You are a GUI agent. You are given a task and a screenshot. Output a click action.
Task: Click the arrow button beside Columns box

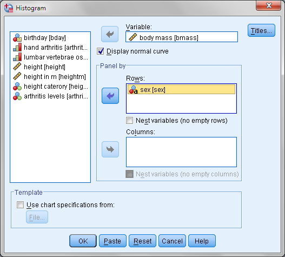click(x=110, y=149)
